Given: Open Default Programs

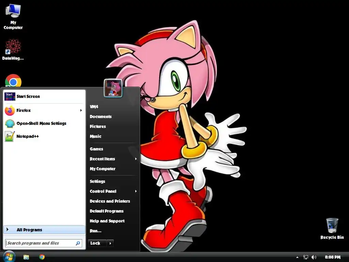Looking at the screenshot, I should [x=107, y=211].
